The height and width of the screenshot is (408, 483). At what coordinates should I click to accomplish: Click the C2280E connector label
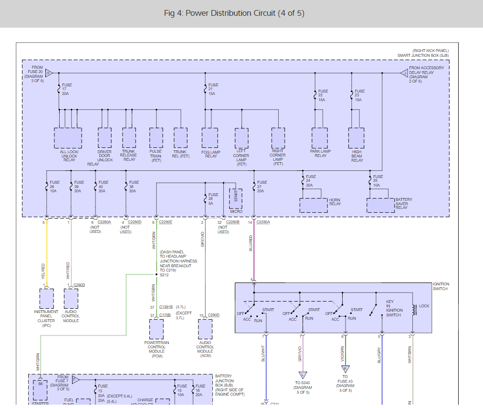pyautogui.click(x=166, y=222)
